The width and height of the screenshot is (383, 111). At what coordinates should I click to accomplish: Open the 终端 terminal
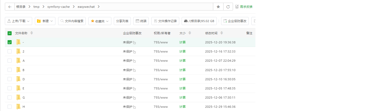[141, 21]
